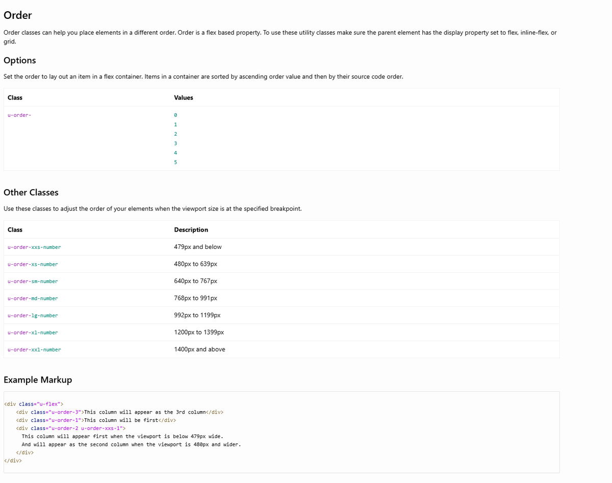Click the Example Markup heading
Screen dimensions: 612x483
pyautogui.click(x=38, y=380)
